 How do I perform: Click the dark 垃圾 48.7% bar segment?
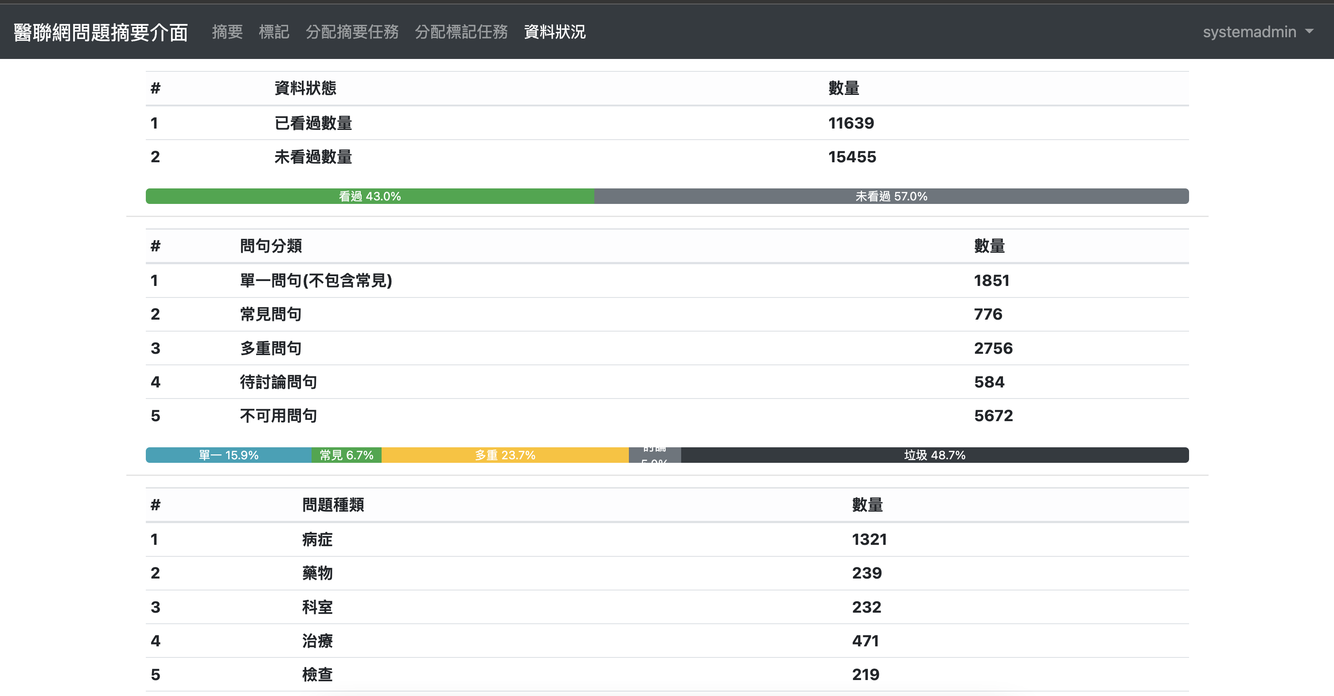point(935,455)
